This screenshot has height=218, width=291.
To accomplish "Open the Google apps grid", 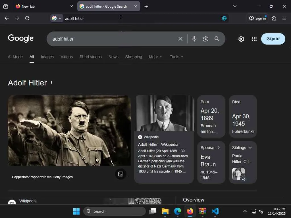I will tap(254, 39).
